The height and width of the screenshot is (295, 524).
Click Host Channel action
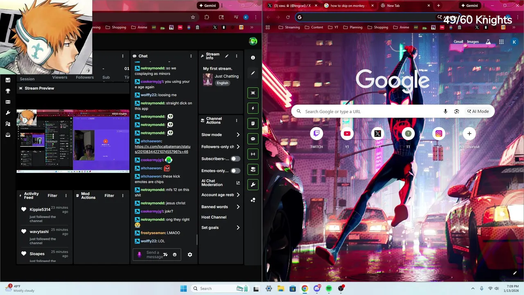pos(214,217)
